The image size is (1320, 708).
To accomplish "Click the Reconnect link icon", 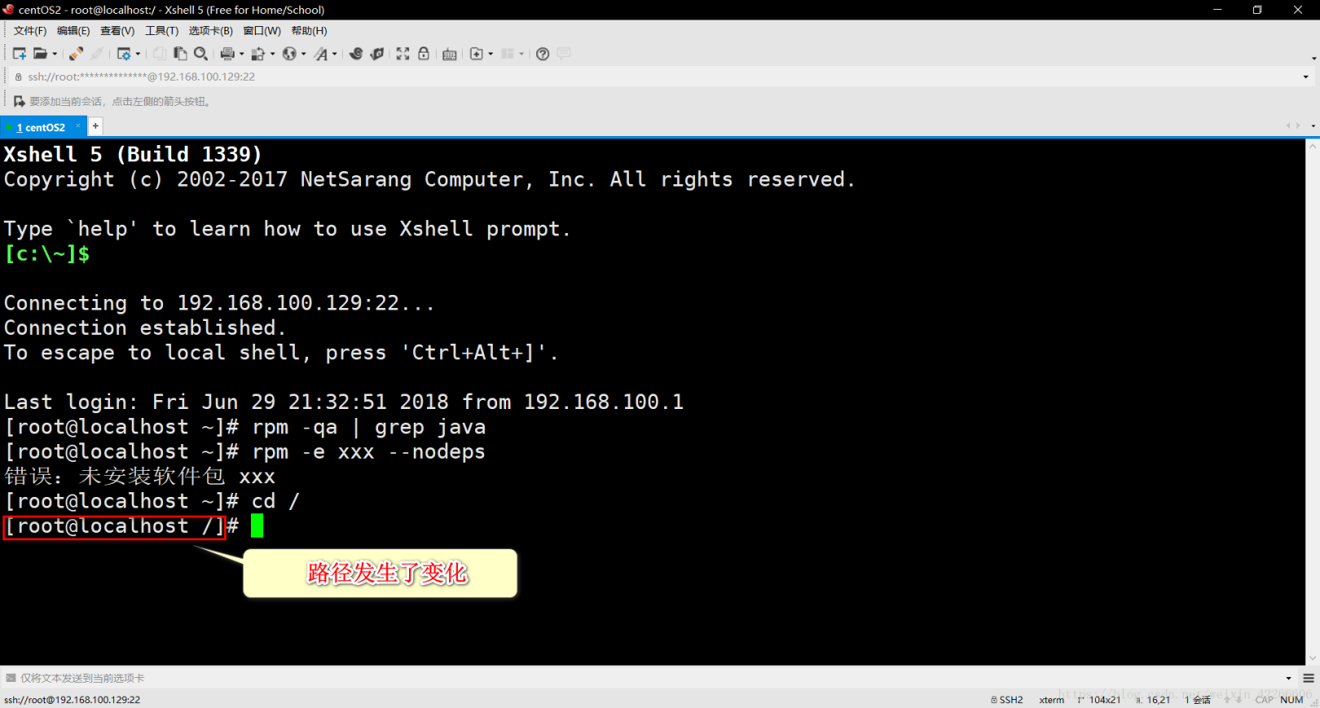I will tap(76, 54).
